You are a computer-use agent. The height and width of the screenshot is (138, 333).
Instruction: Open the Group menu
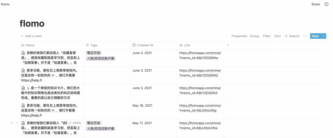254,36
